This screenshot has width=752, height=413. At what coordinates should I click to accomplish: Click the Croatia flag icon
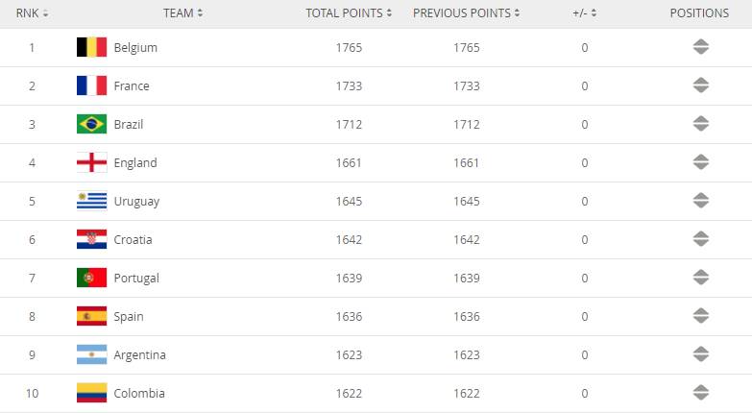coord(91,239)
